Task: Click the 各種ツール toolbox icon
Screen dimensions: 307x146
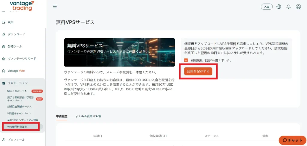Action: tap(4, 46)
